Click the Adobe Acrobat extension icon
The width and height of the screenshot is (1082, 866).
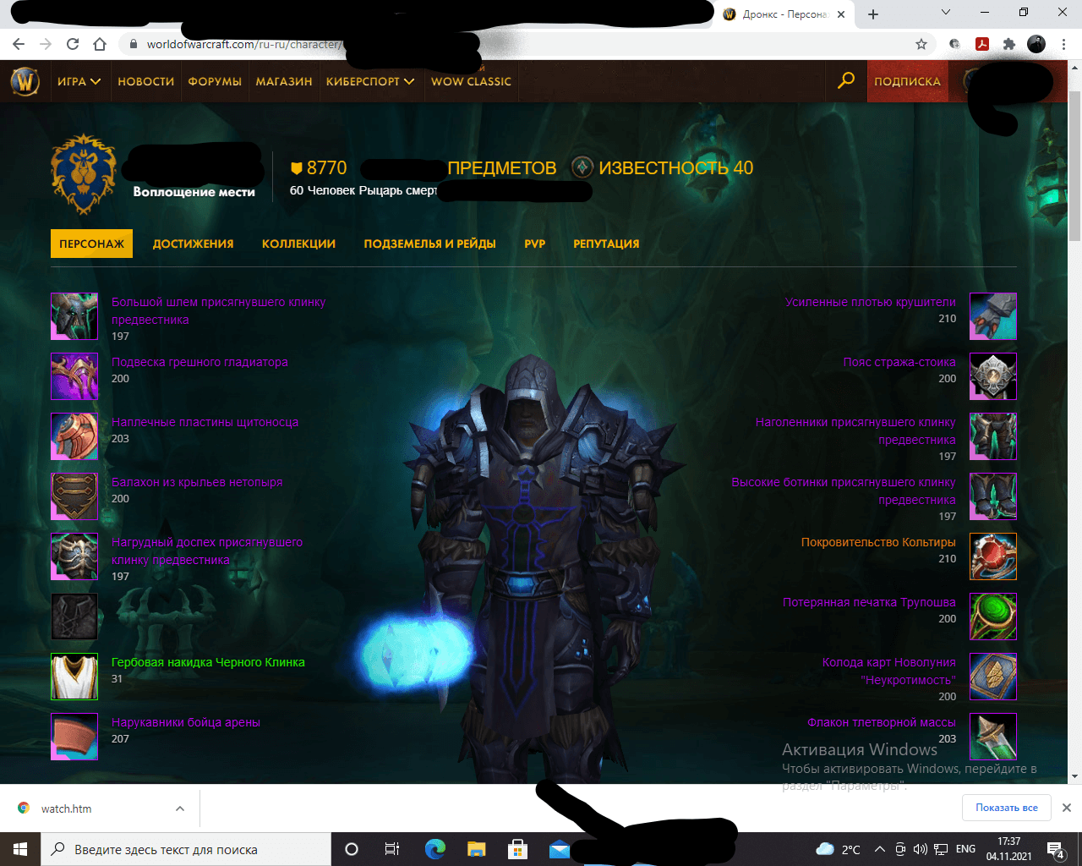coord(982,44)
